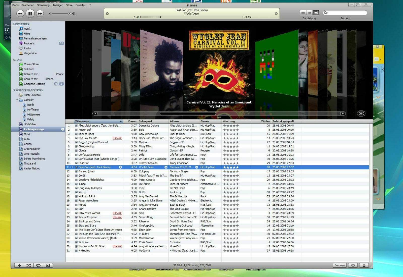The image size is (403, 277).
Task: Pause playback with the pause button
Action: [30, 14]
